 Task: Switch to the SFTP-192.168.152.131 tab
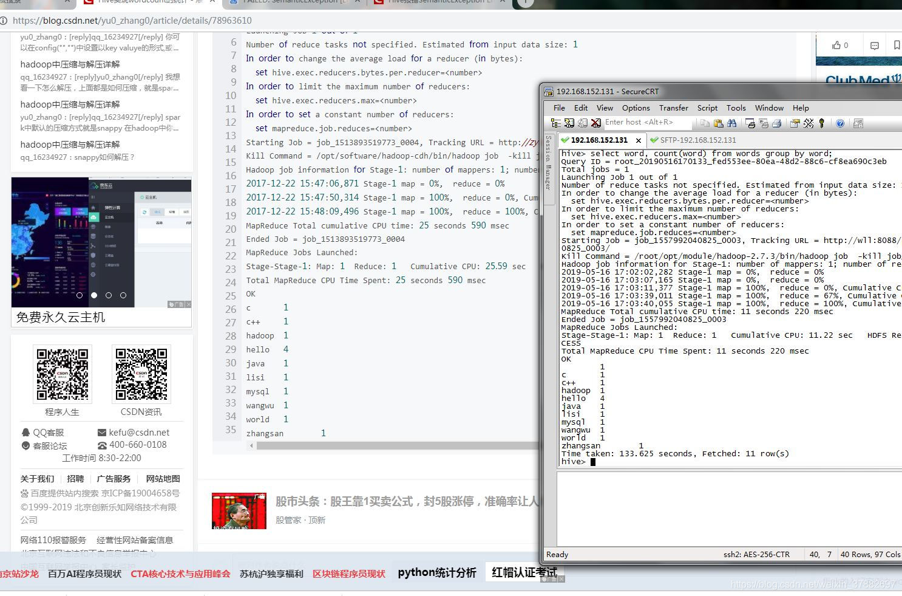click(693, 140)
